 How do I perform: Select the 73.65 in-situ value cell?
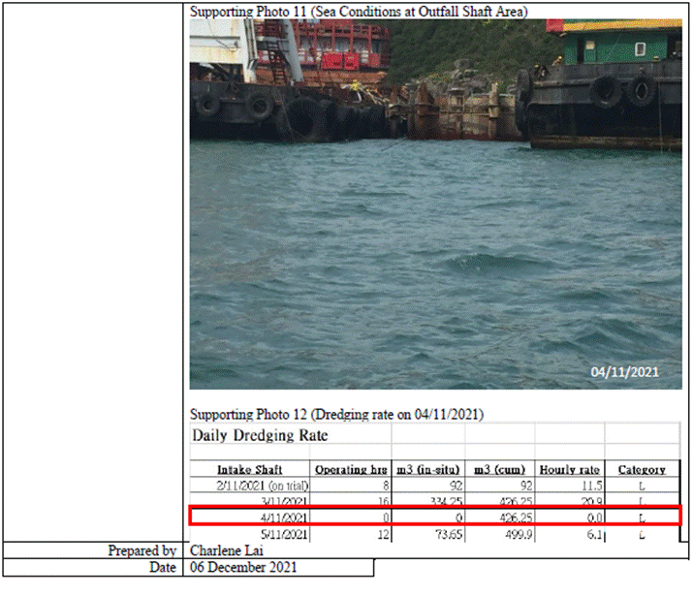(x=440, y=535)
